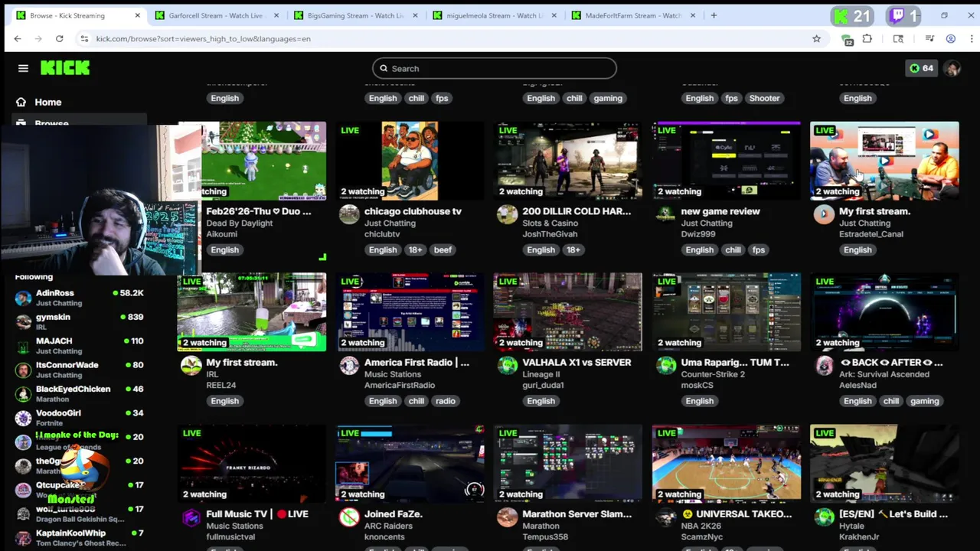This screenshot has width=980, height=551.
Task: Open MAJACH in the Following list
Action: 80,346
